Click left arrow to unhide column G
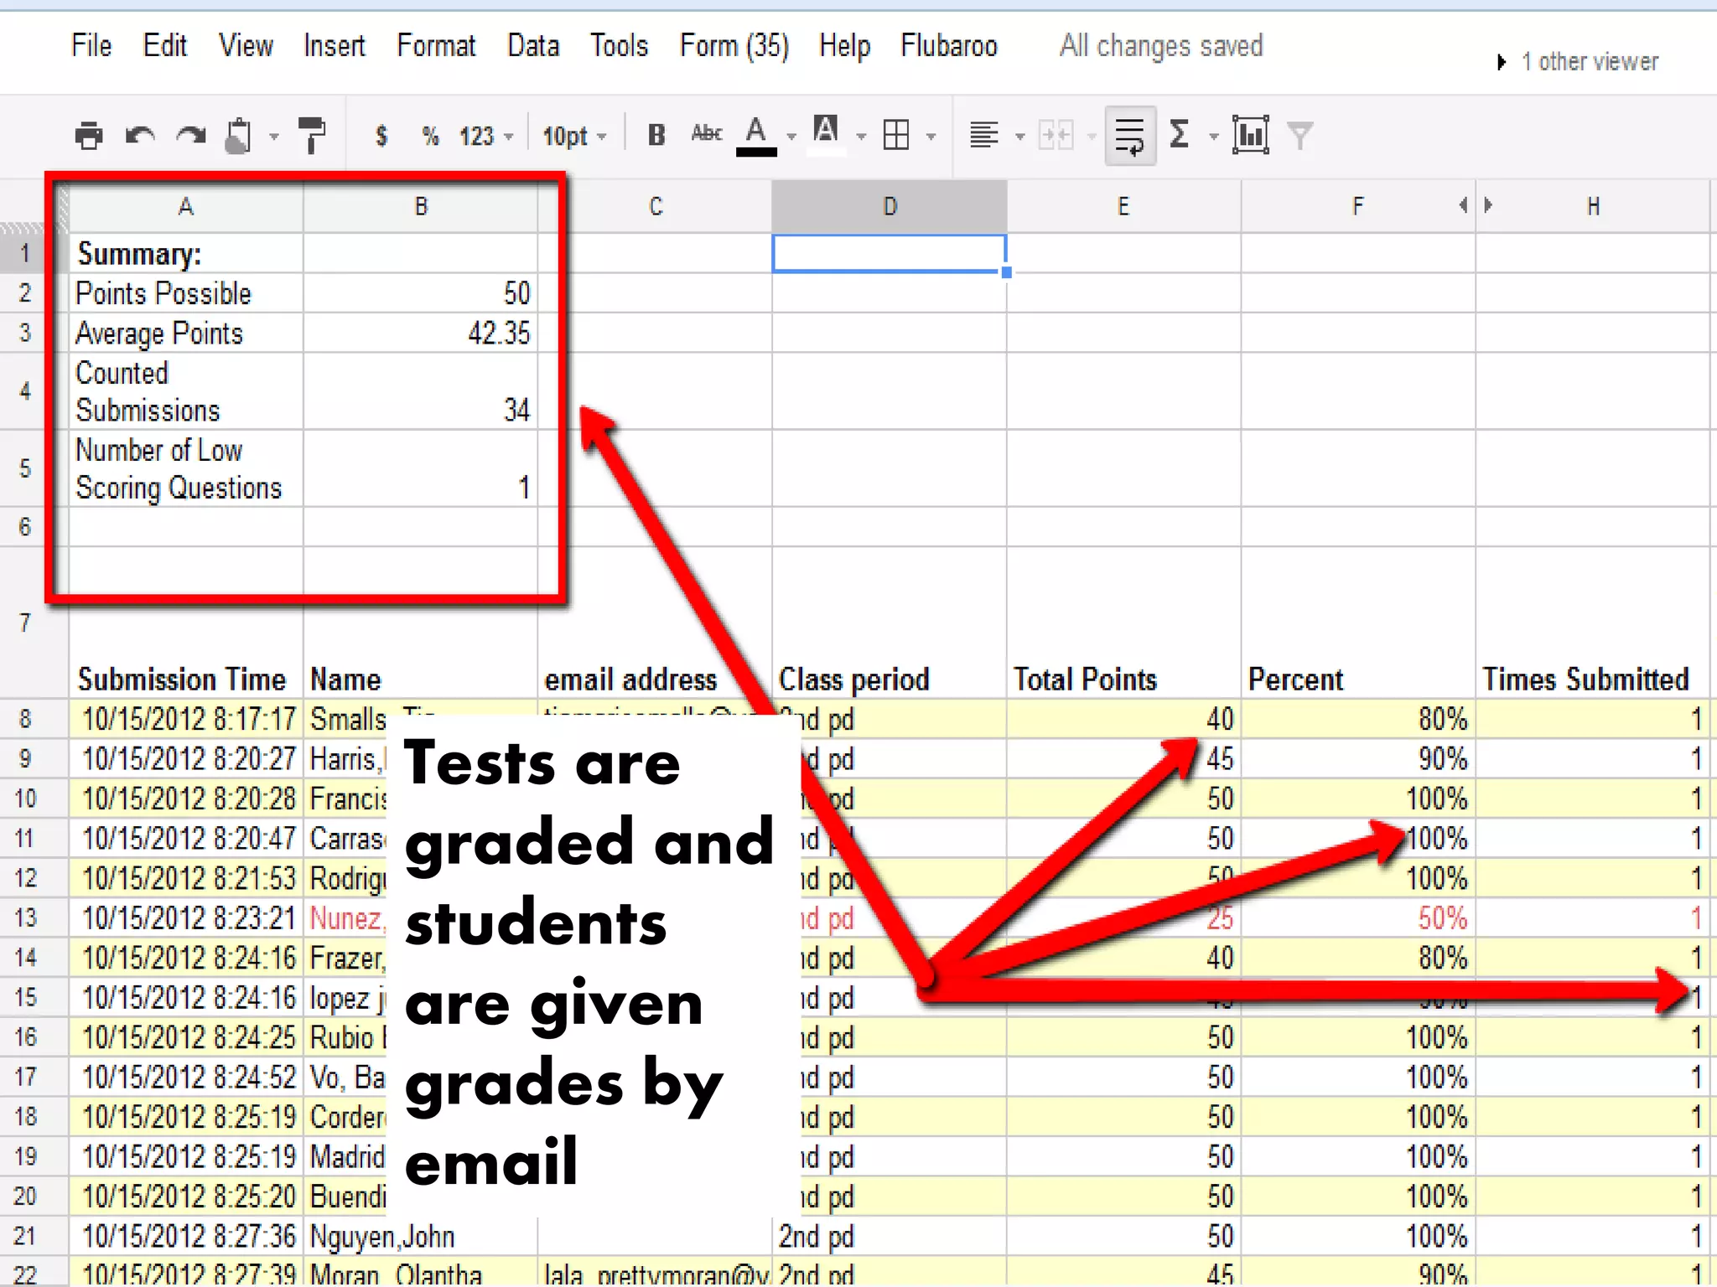 click(1463, 205)
